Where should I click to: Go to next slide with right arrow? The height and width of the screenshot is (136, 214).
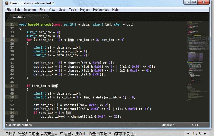[x=205, y=133]
